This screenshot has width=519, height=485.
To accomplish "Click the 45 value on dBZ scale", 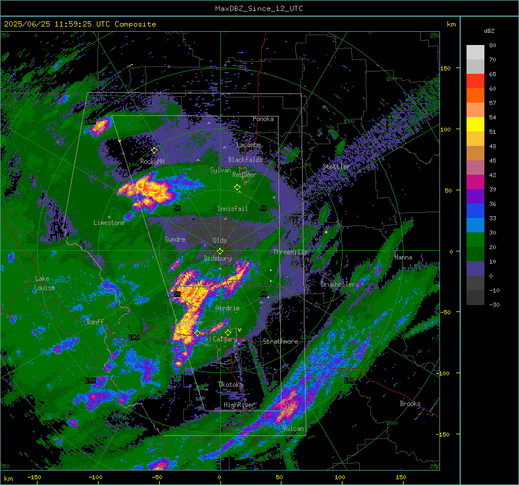I will click(x=492, y=160).
